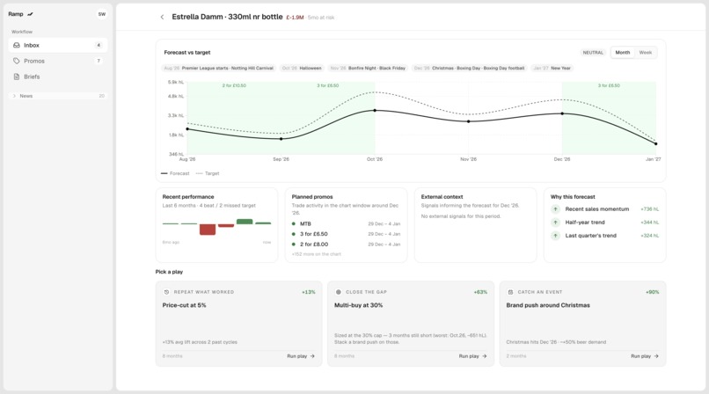Expand the News section chevron
Screen dimensions: 709x394
(14, 96)
